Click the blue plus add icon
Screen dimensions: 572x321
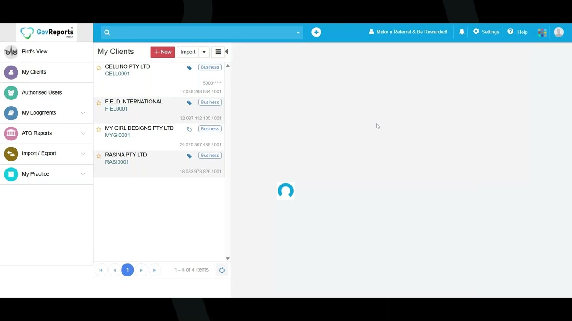(x=316, y=32)
